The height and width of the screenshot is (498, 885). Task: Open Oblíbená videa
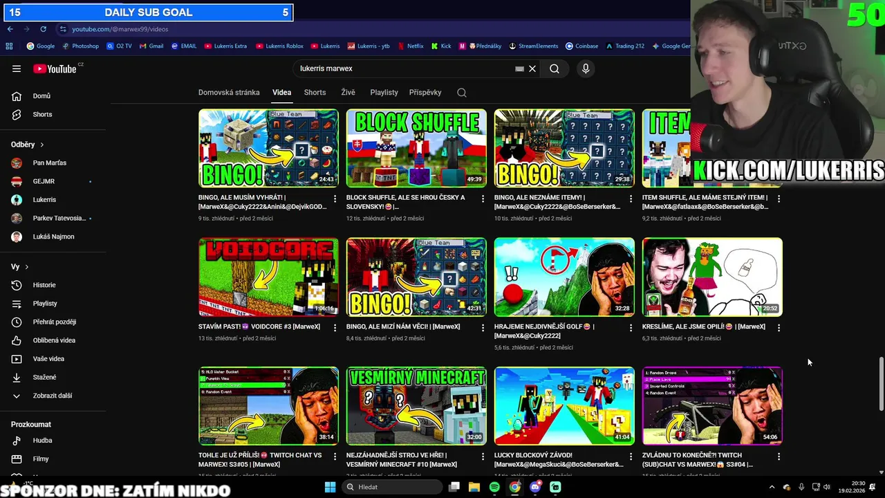coord(55,340)
